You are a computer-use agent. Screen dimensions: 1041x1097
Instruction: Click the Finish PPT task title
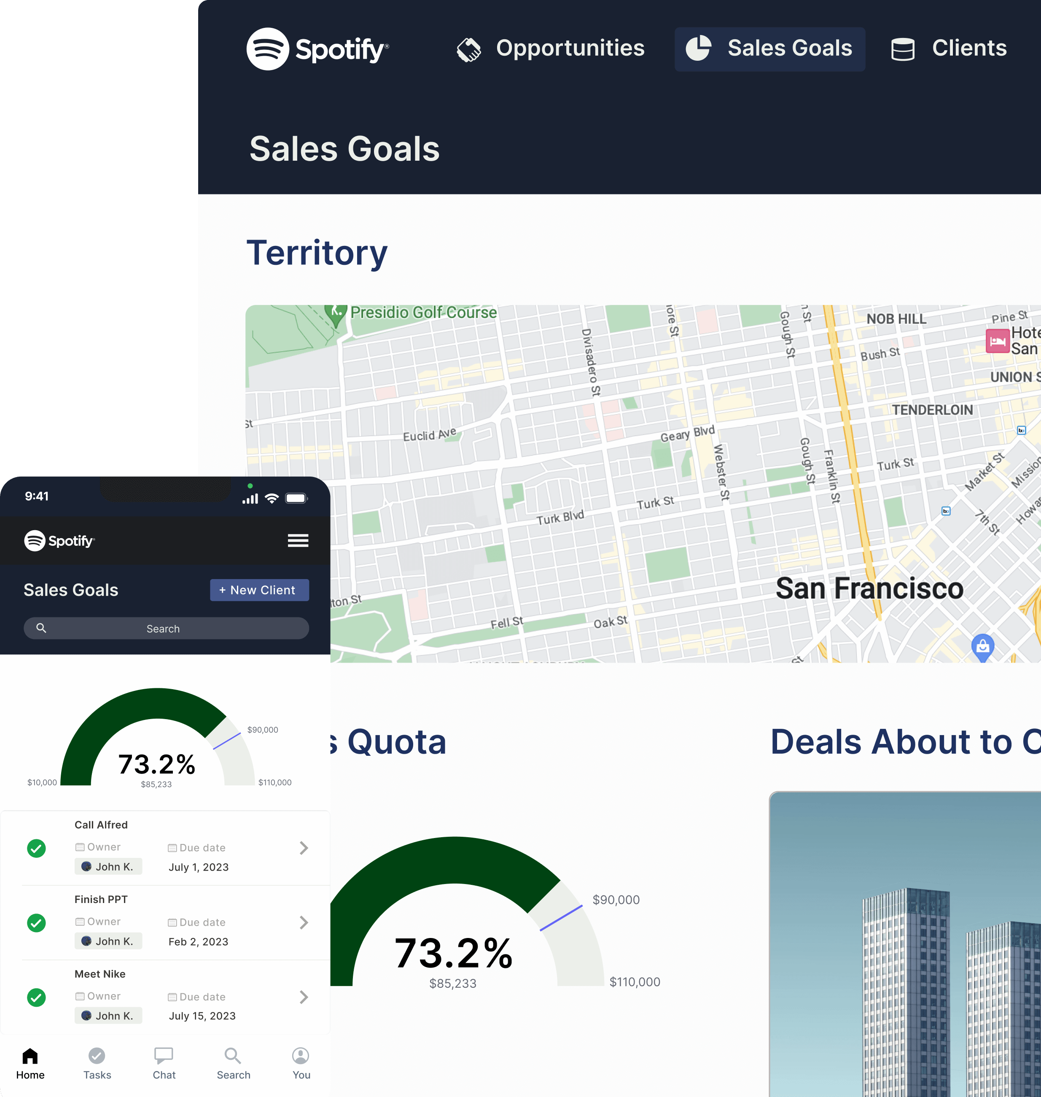101,899
